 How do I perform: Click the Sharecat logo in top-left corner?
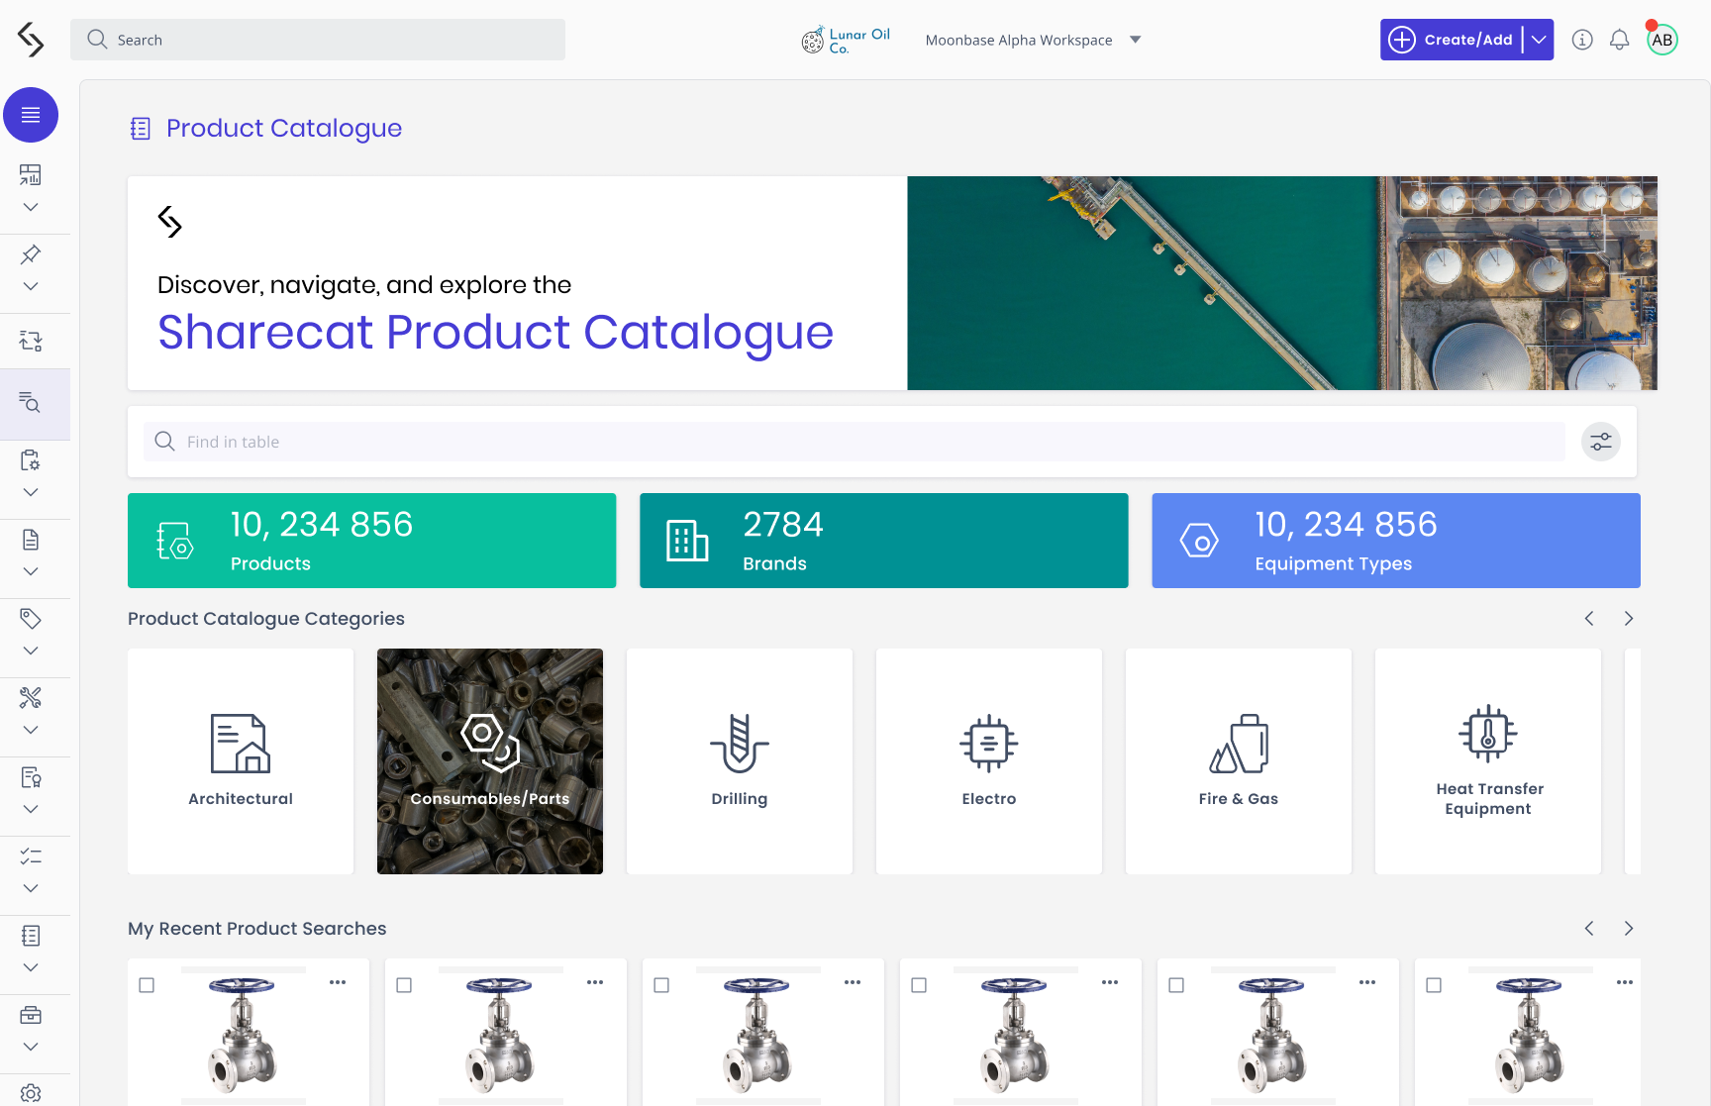pos(31,40)
